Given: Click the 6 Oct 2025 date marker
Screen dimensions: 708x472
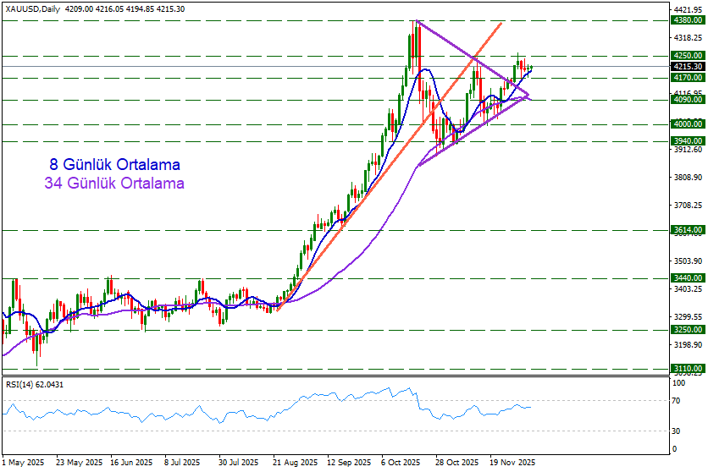Looking at the screenshot, I should click(x=401, y=463).
